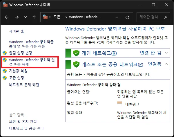Open the 앱 또는 기능 허용 link
Image resolution: width=174 pixels, height=137 pixels.
point(31,44)
